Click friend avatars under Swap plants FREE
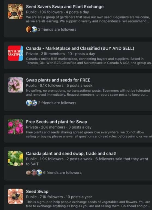The image size is (152, 210). coord(32,103)
